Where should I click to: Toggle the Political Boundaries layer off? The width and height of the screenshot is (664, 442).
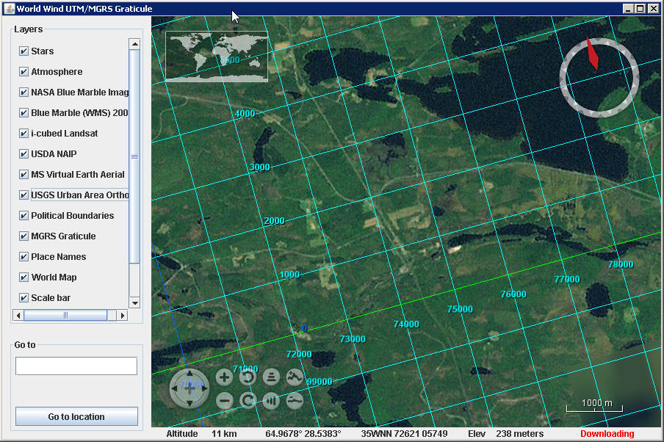[x=24, y=215]
